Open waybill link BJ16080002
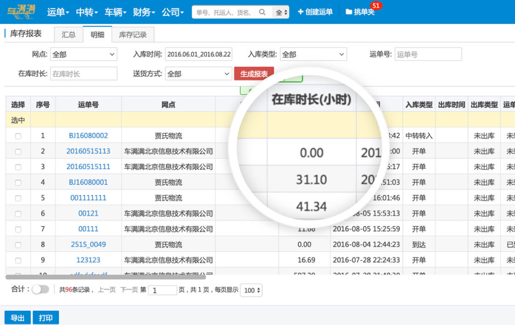515x325 pixels. [x=88, y=136]
